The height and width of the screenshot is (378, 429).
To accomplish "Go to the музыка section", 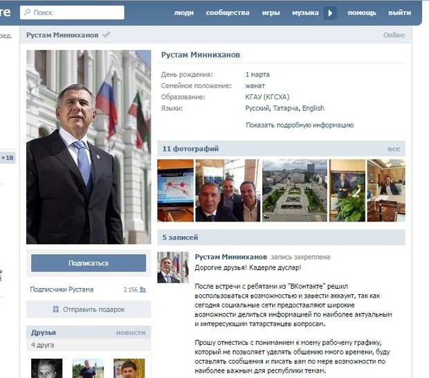I will 305,13.
